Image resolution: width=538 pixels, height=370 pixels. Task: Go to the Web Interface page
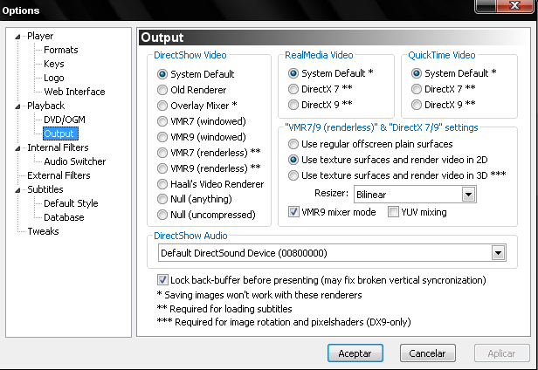(74, 92)
